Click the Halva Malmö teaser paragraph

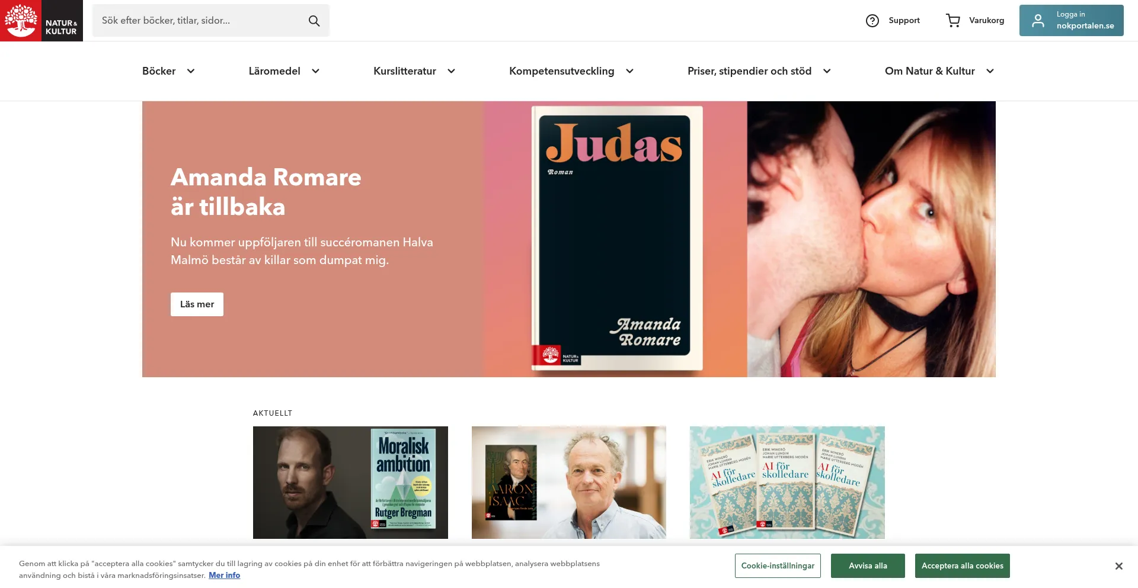pos(302,251)
